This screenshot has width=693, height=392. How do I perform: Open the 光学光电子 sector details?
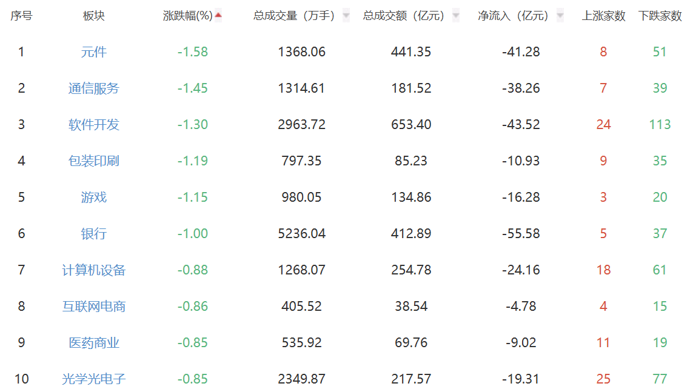(x=95, y=378)
